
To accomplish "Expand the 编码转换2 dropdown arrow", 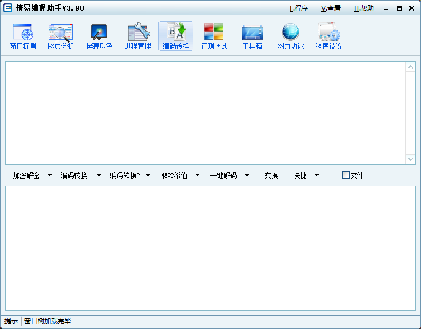I will point(148,175).
